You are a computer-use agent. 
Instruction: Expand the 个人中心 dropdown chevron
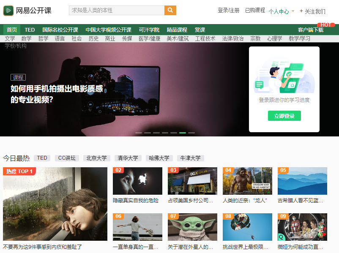pyautogui.click(x=293, y=11)
